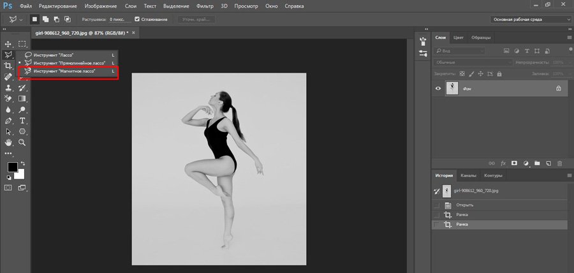Toggle the history state box beside Открыть
The width and height of the screenshot is (574, 273).
point(436,205)
